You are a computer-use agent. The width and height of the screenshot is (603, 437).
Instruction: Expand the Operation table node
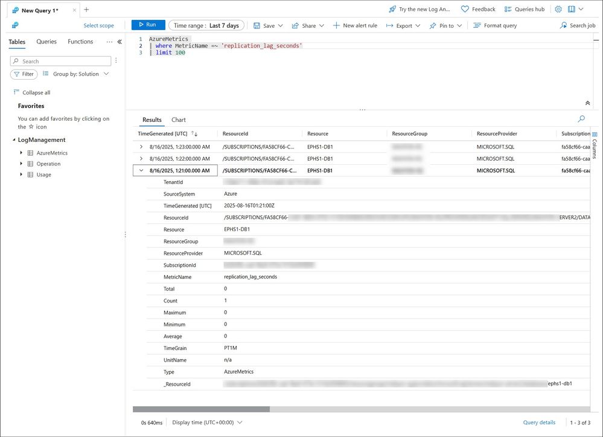21,164
